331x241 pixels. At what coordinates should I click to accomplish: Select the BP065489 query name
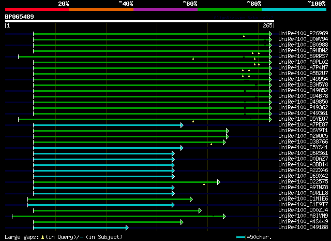tap(20, 17)
